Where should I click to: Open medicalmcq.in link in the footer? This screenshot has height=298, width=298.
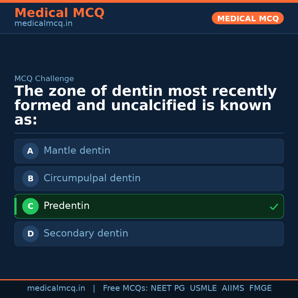56,288
